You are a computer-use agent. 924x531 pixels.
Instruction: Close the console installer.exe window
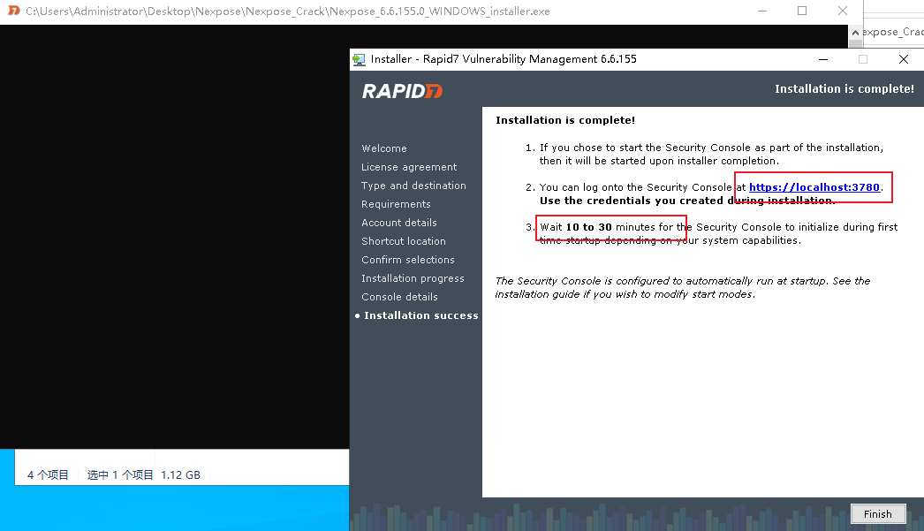[x=843, y=11]
